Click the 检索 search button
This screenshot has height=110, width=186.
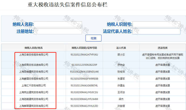click(94, 38)
